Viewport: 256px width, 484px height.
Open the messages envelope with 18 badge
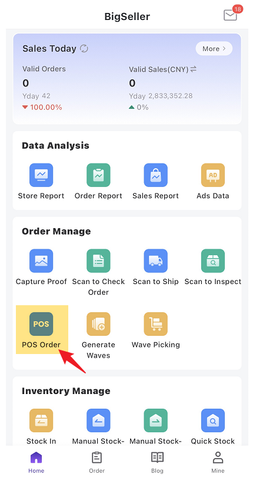tap(231, 14)
